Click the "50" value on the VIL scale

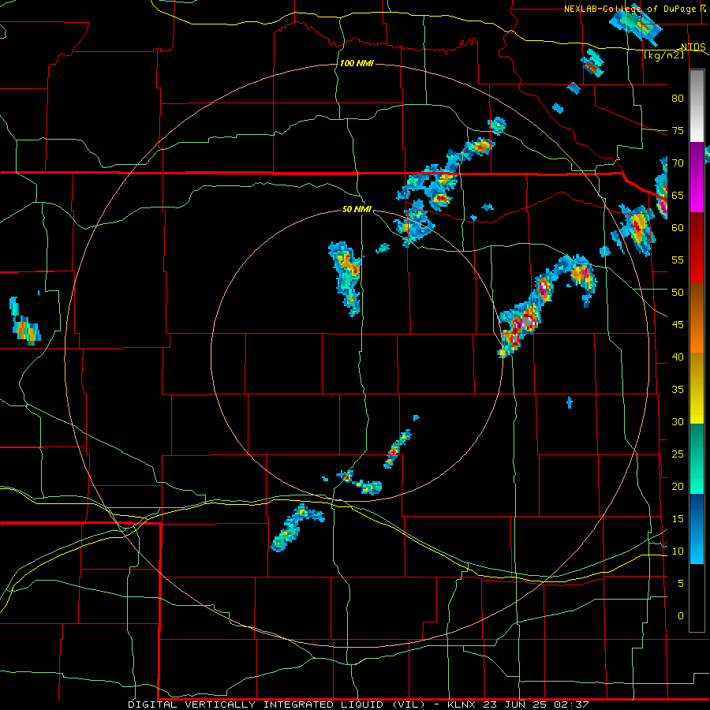[x=678, y=293]
